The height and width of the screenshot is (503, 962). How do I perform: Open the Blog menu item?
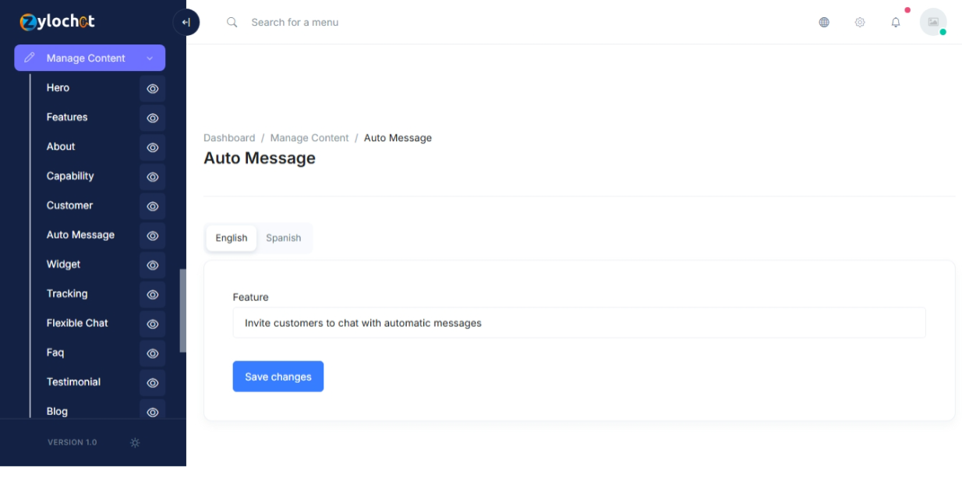click(57, 411)
